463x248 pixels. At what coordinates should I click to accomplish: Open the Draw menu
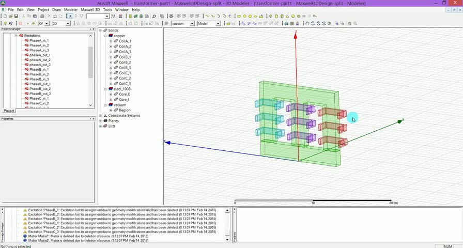(56, 10)
